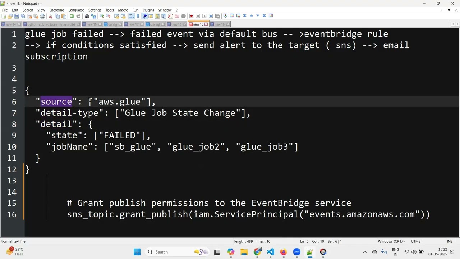Click line number 13 in the margin

tap(11, 181)
